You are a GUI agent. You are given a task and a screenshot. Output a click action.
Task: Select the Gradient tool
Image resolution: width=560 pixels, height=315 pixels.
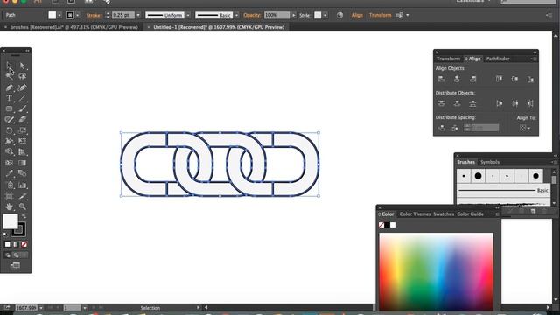pos(22,163)
